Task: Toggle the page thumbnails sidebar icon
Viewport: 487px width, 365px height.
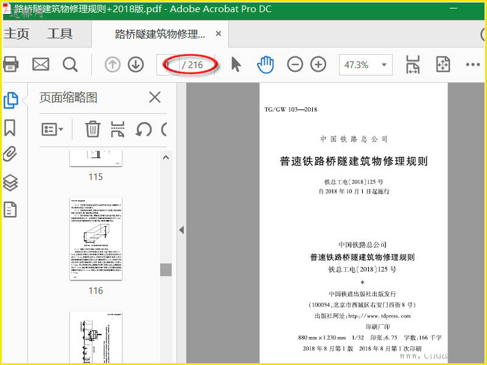Action: coord(11,100)
